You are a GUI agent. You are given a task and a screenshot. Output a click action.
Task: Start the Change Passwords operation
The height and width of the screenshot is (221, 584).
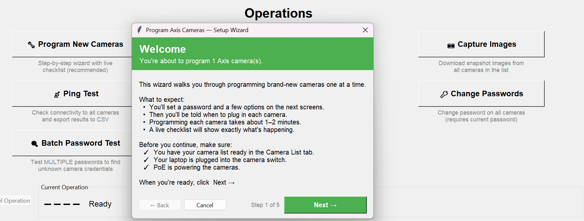[481, 94]
